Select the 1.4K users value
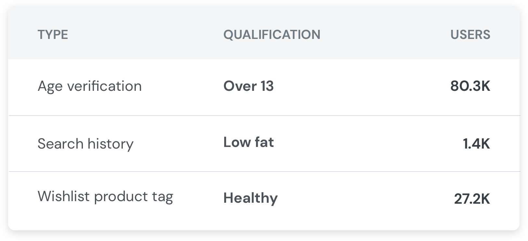The height and width of the screenshot is (241, 528). tap(476, 143)
